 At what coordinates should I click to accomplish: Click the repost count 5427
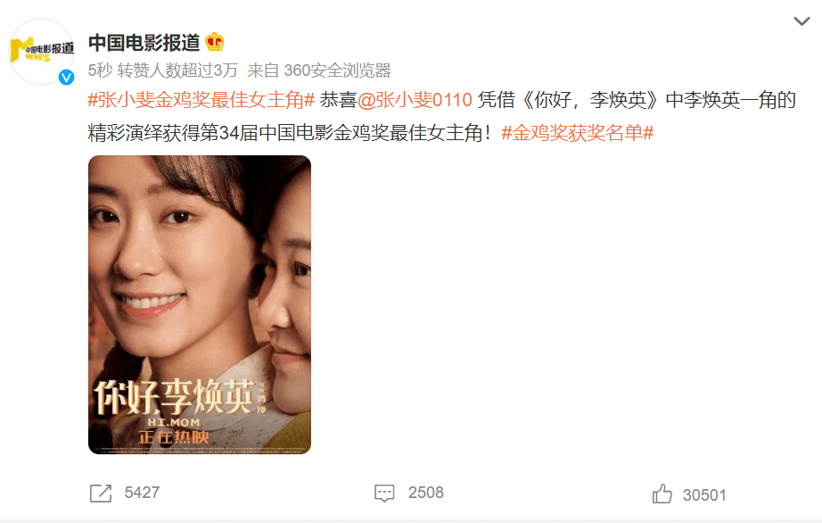(142, 493)
